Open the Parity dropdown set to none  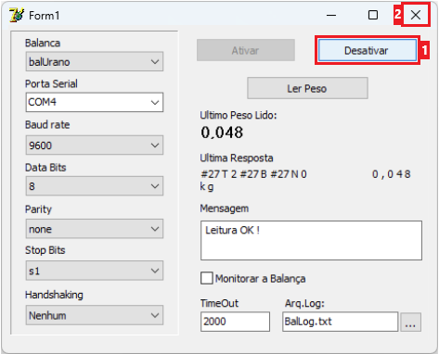pyautogui.click(x=95, y=229)
